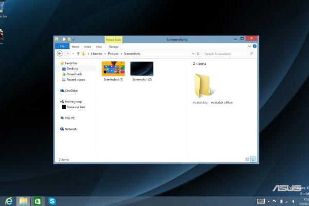309x206 pixels.
Task: Expand the ribbon with the chevron
Action: [249, 46]
